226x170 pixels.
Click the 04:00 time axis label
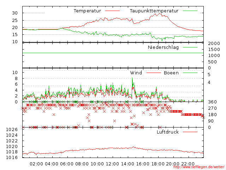click(52, 164)
